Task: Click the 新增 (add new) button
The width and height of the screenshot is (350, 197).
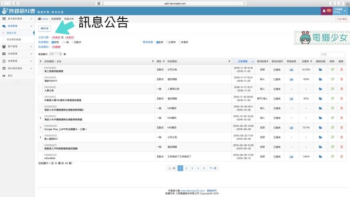Action: pos(44,28)
